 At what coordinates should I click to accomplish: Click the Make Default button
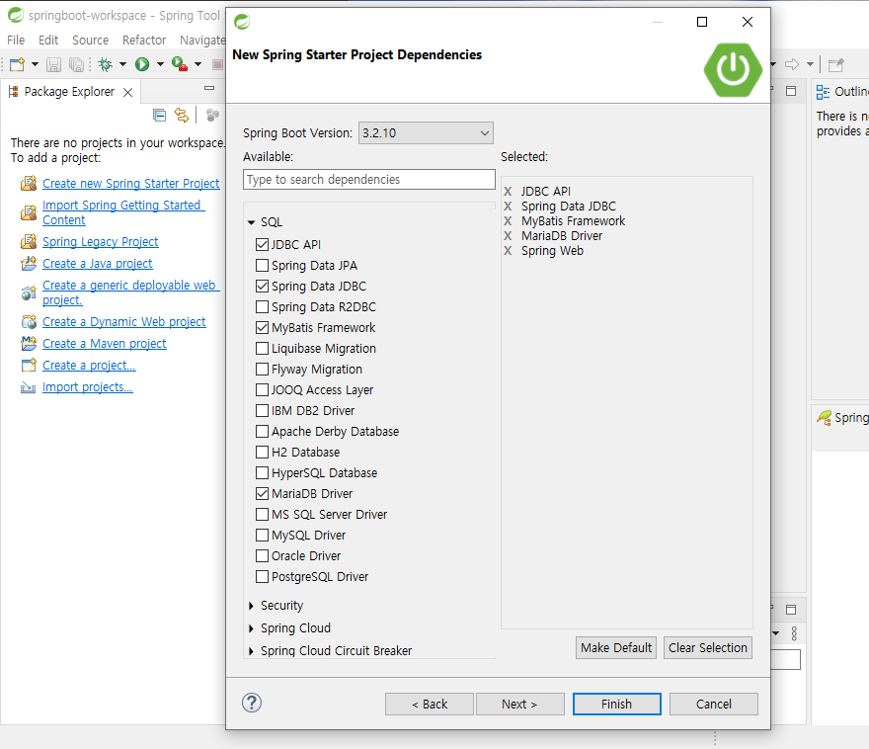[x=616, y=647]
